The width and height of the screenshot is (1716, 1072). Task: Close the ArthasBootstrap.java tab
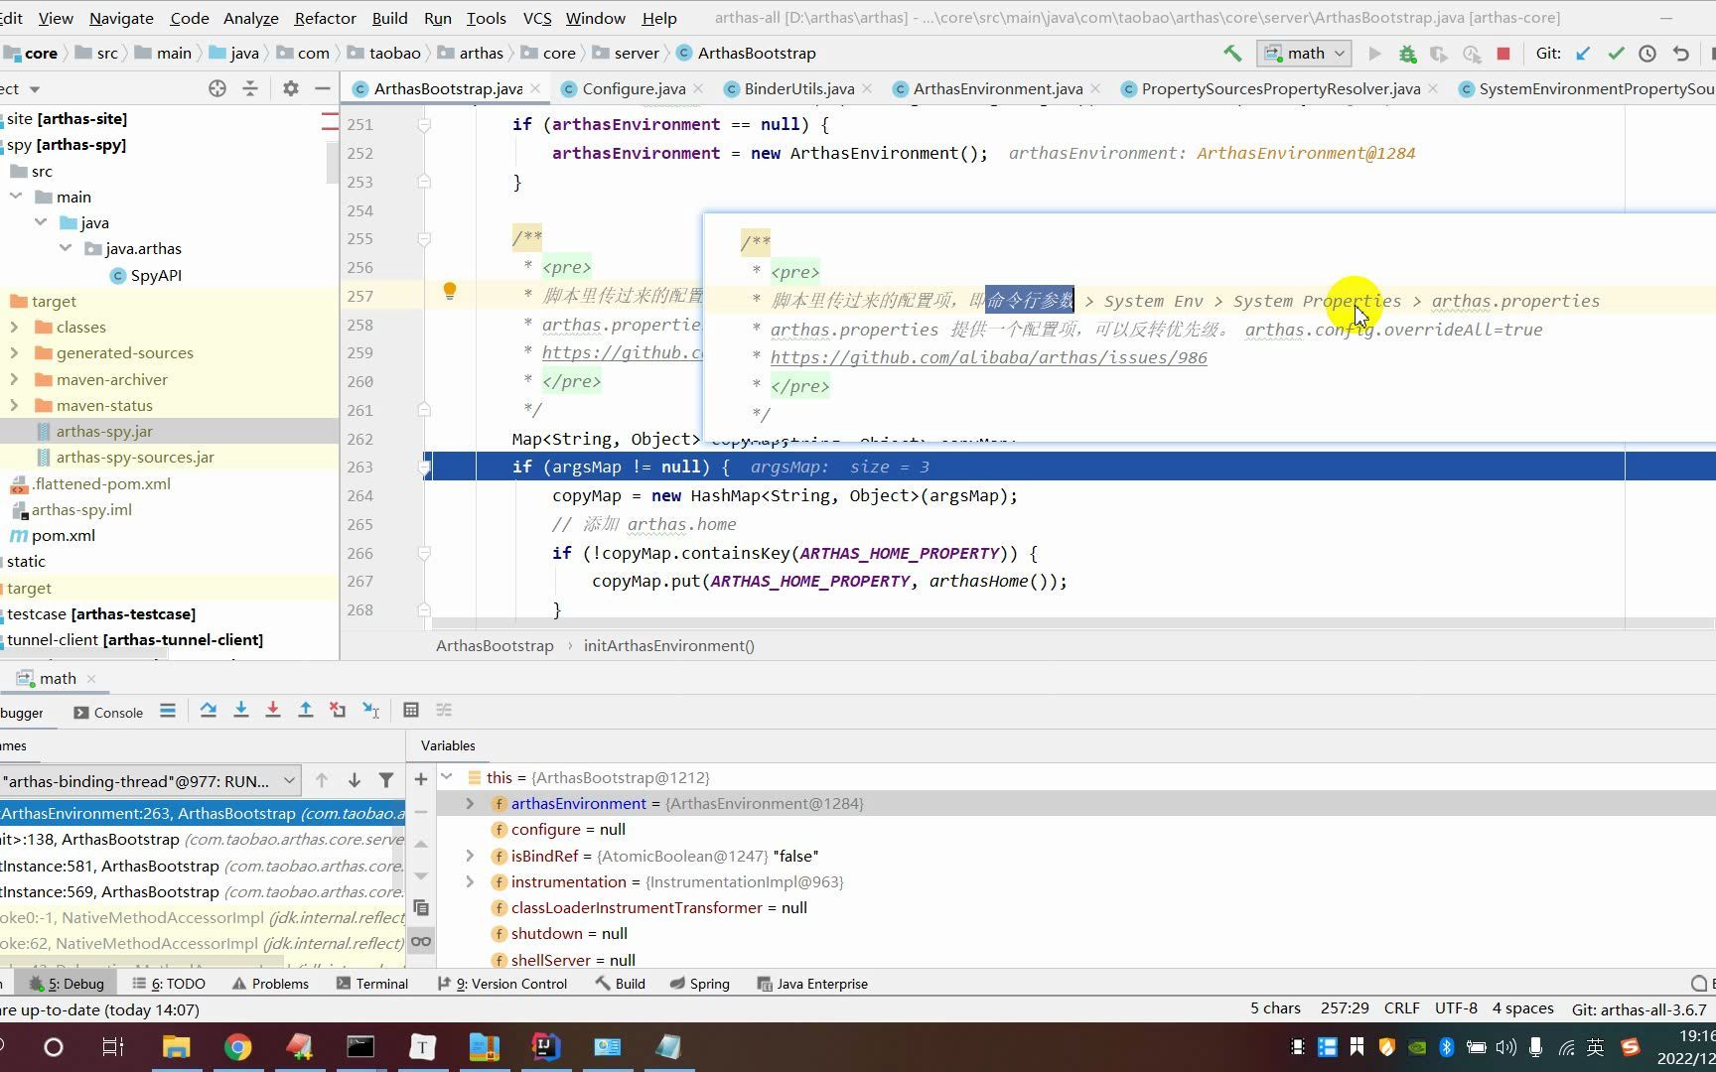click(x=536, y=88)
